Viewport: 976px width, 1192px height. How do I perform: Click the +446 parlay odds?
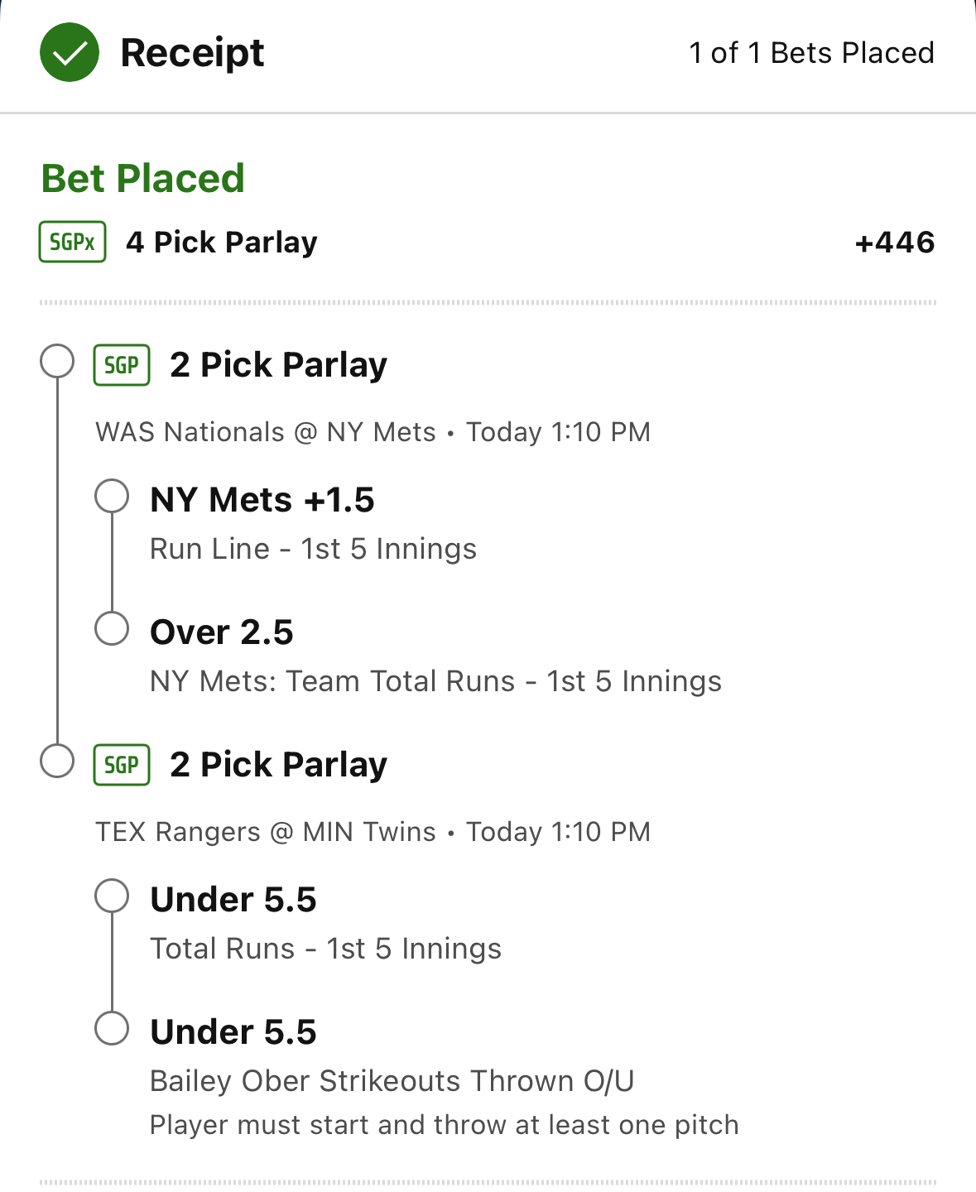click(x=895, y=243)
